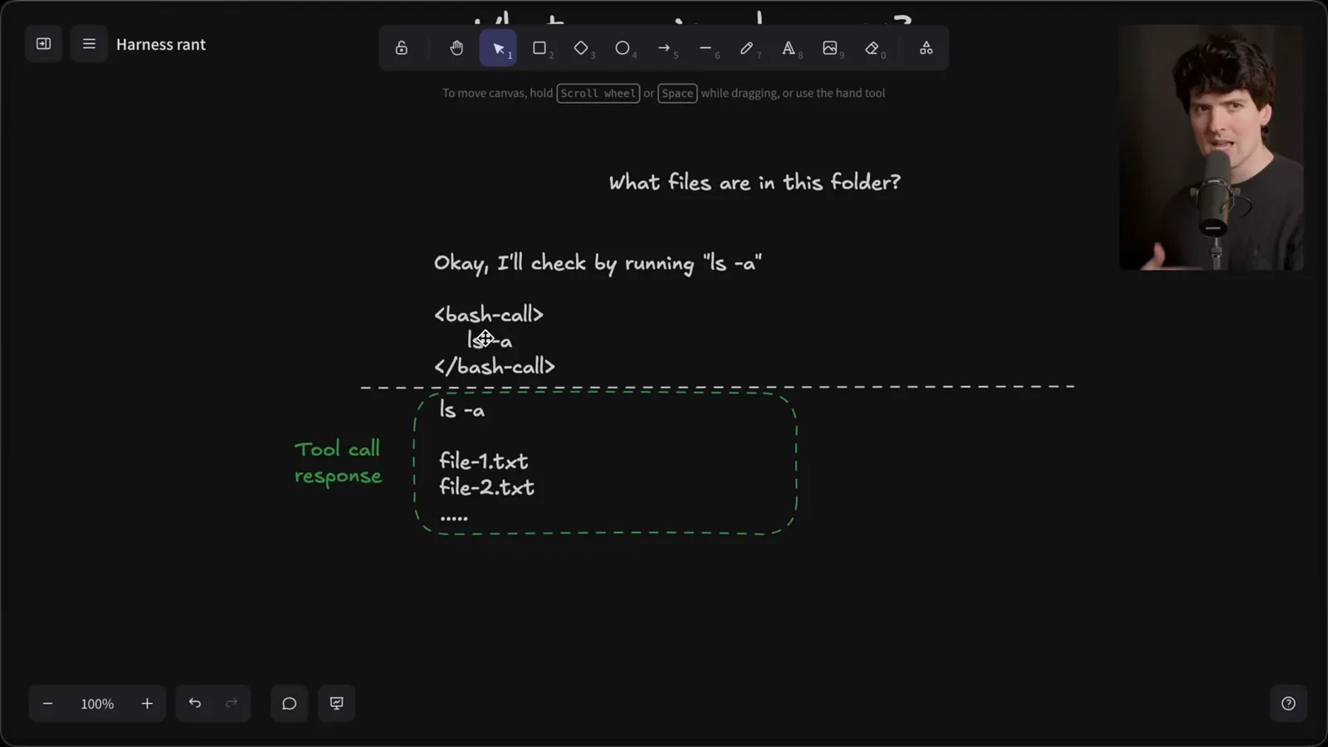Click the 'Harness rant' title

(161, 45)
